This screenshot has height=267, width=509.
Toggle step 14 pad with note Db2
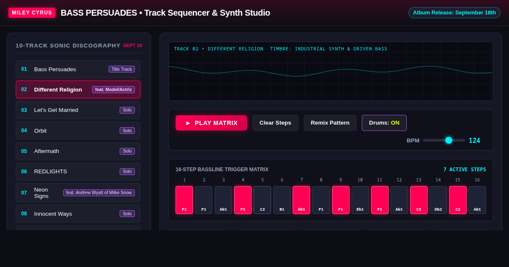[x=438, y=200]
